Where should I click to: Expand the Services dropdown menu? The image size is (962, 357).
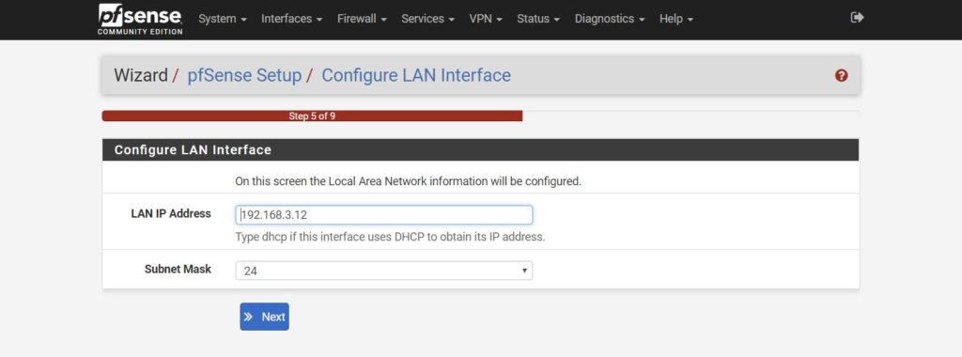[x=427, y=19]
